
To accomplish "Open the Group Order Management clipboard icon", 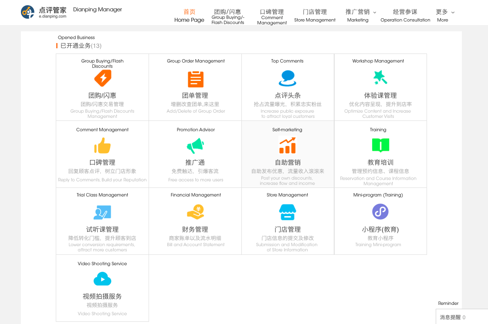I will click(196, 79).
